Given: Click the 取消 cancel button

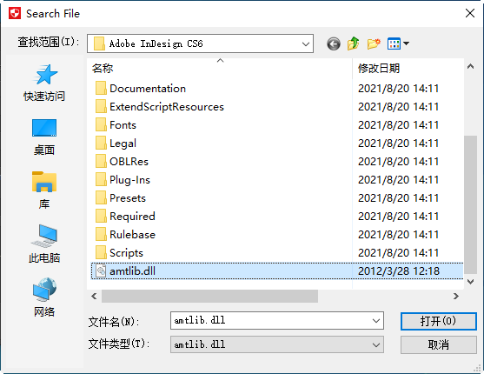Looking at the screenshot, I should tap(438, 345).
